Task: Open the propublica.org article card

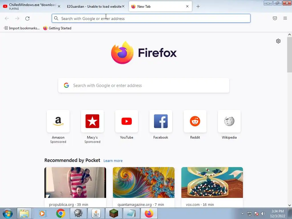Action: [75, 187]
